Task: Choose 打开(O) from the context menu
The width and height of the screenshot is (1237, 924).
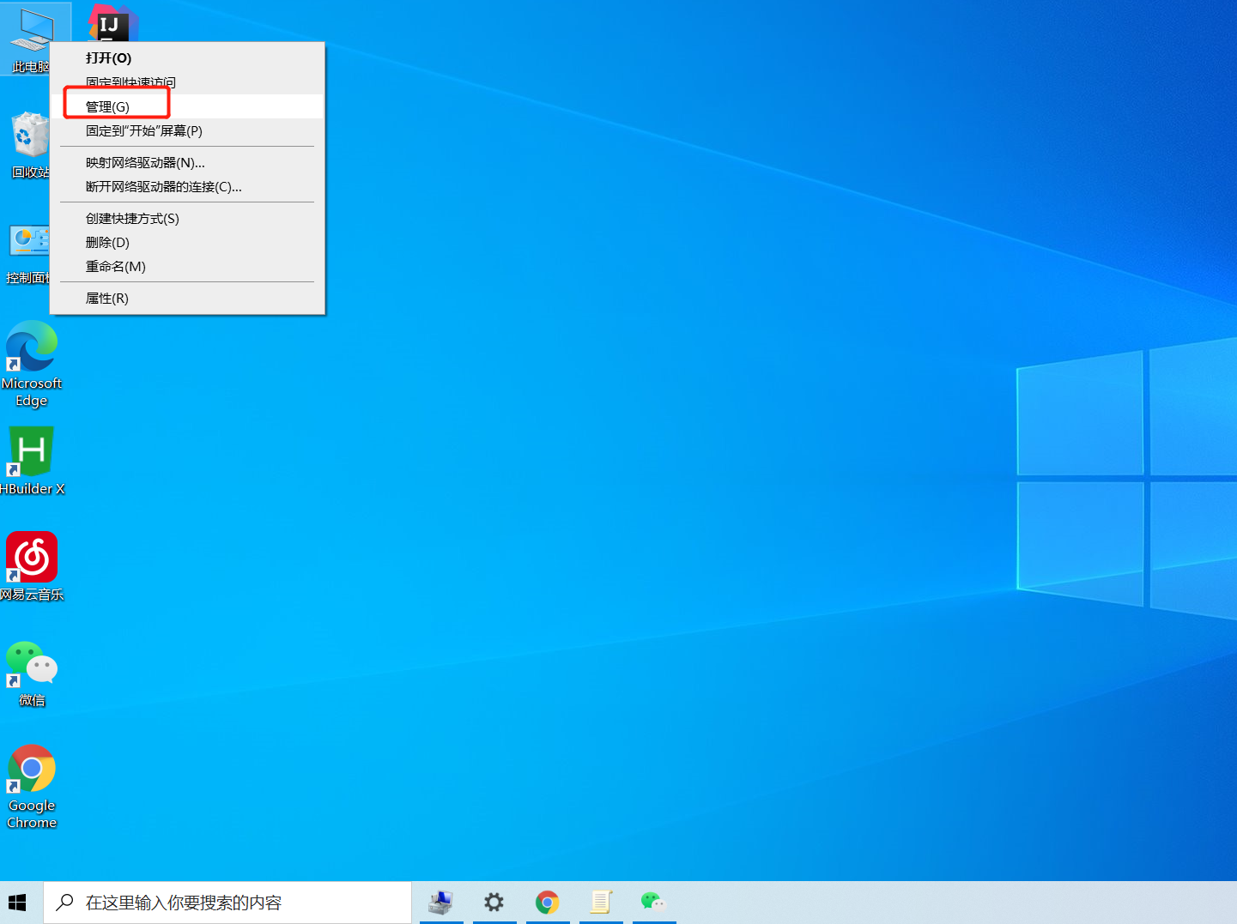Action: [187, 58]
